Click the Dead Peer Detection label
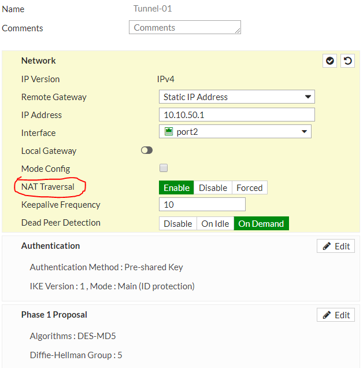Screen dimensions: 363x368 61,223
